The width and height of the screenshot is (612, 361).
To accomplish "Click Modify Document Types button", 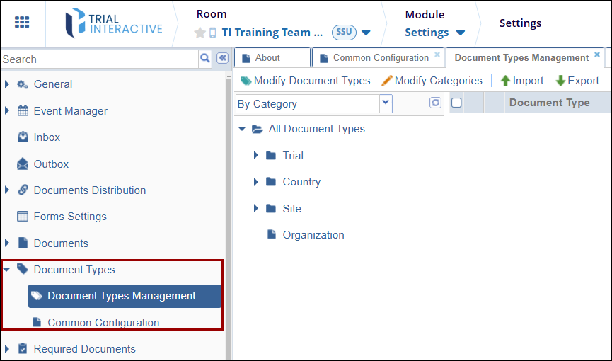I will pyautogui.click(x=306, y=81).
